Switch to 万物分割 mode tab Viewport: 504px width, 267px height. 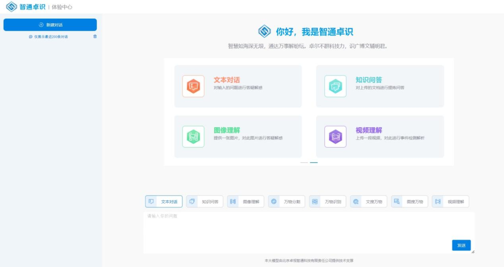click(287, 202)
